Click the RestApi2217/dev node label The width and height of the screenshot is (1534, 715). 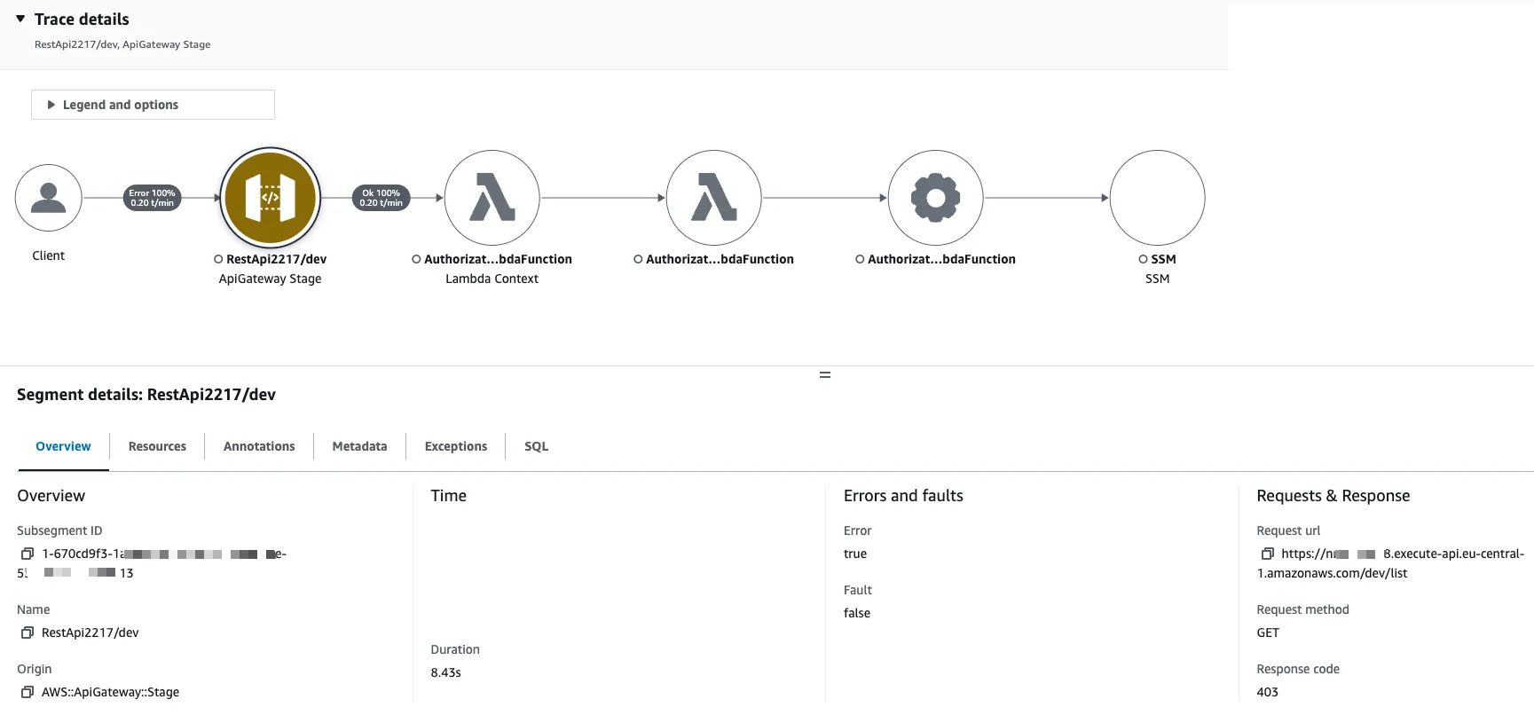276,259
